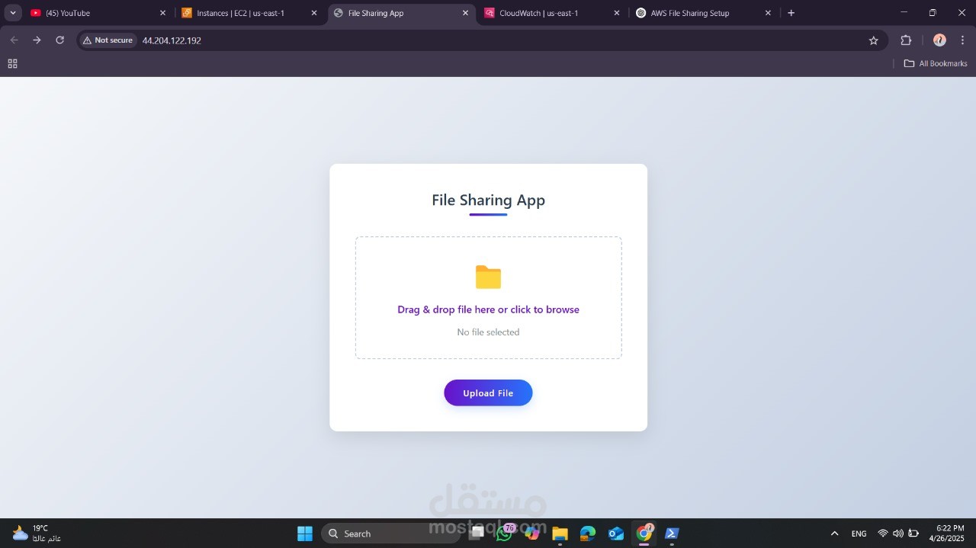The width and height of the screenshot is (976, 548).
Task: Open Task View from taskbar
Action: [477, 534]
